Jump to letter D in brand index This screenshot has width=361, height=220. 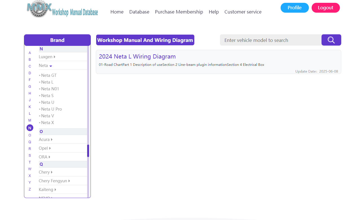(30, 73)
